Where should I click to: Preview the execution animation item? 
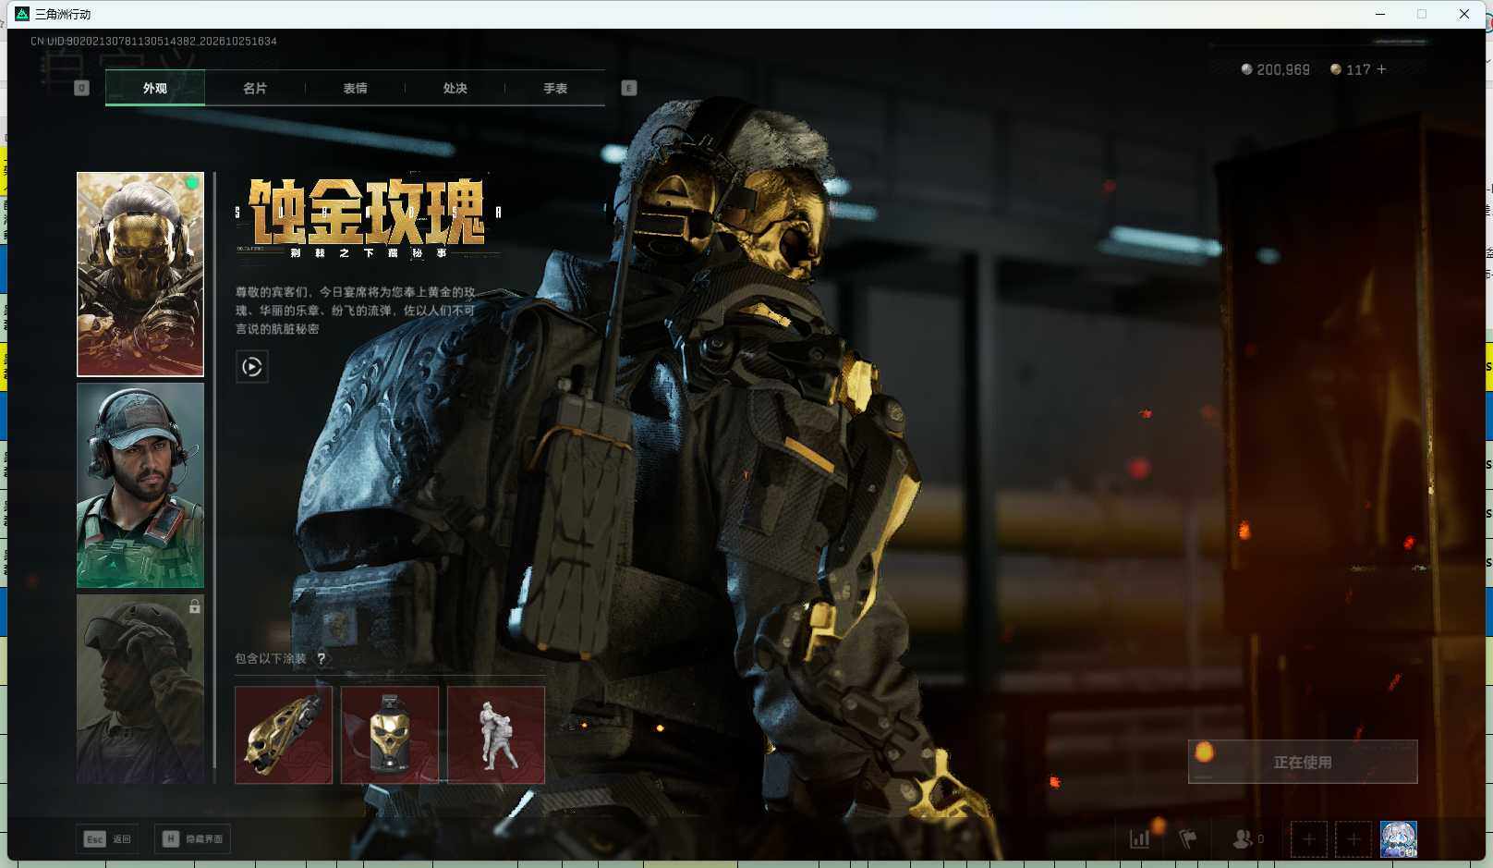coord(496,735)
